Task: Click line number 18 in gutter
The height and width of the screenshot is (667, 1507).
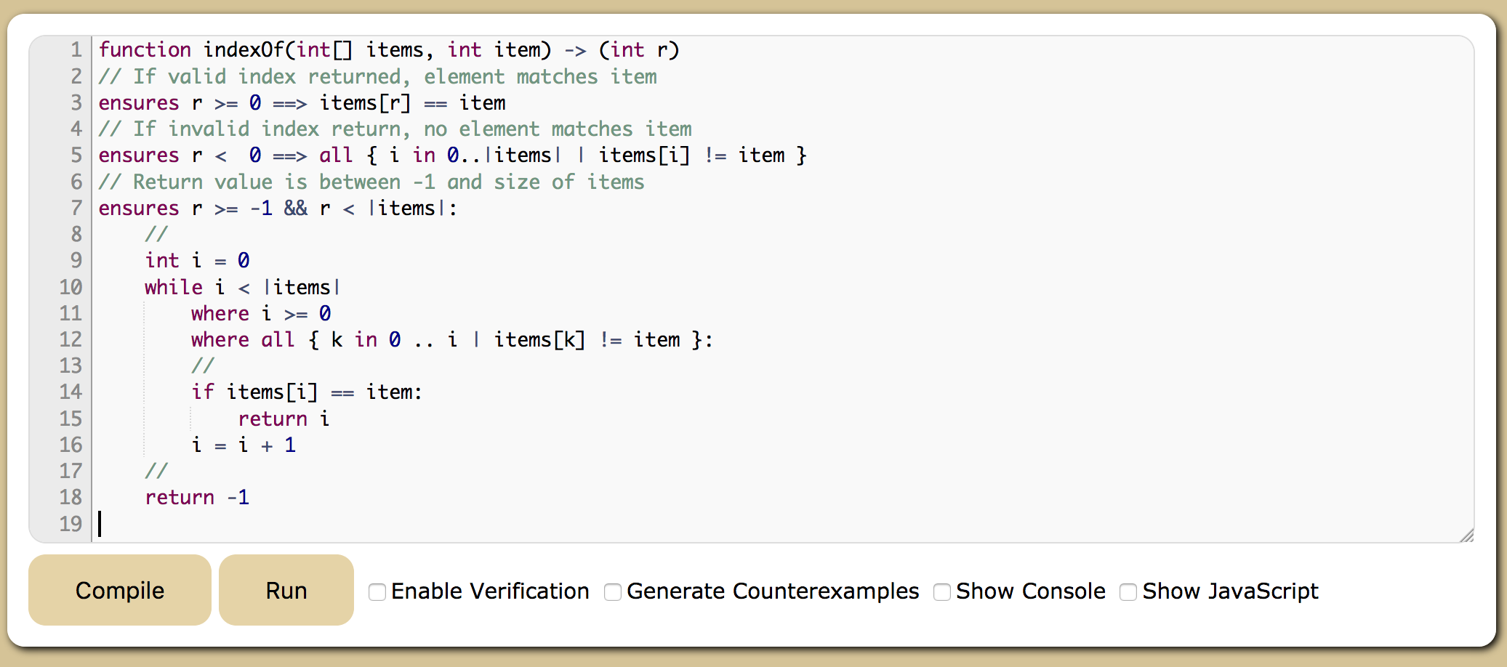Action: click(x=71, y=497)
